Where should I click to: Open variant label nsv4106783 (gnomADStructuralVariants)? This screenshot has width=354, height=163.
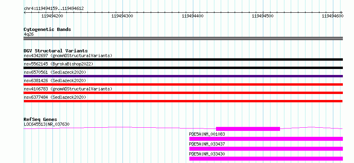coord(68,89)
